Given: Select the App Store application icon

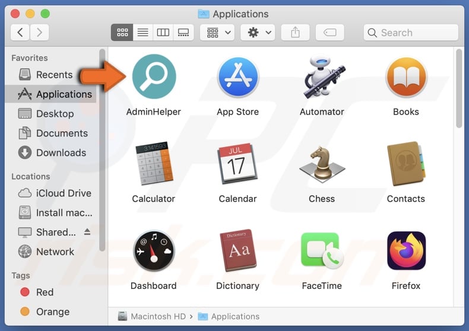Looking at the screenshot, I should coord(238,77).
